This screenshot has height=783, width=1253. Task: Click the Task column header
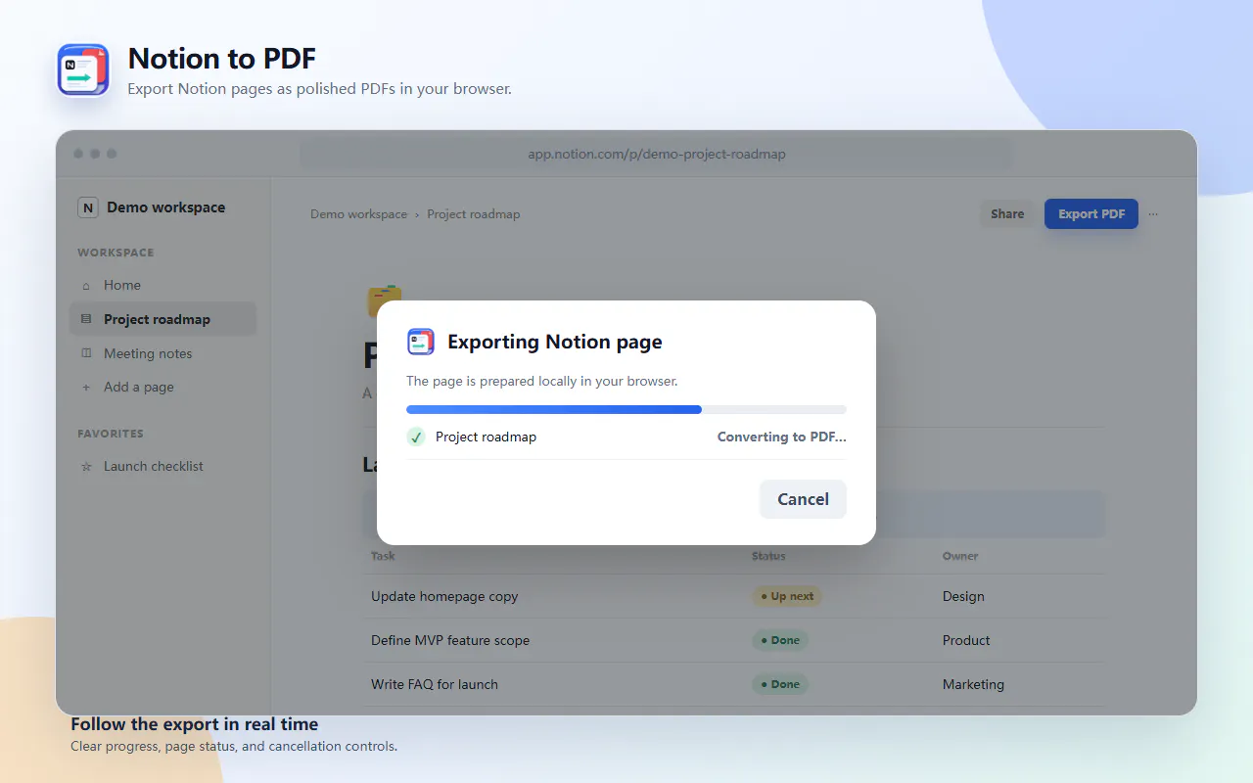(x=383, y=556)
